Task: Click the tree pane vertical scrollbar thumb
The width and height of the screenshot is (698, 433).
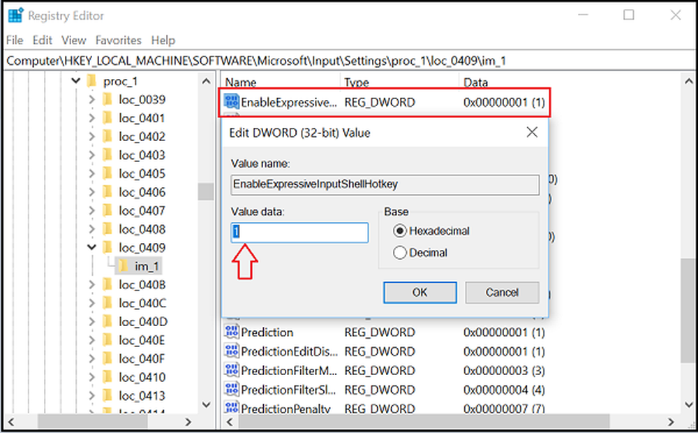Action: click(206, 191)
